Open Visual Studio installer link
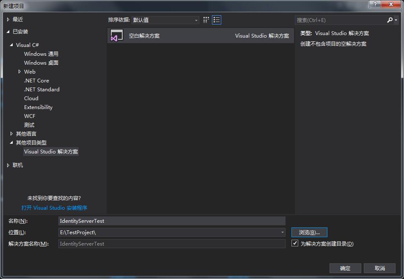The width and height of the screenshot is (404, 279). click(x=54, y=208)
